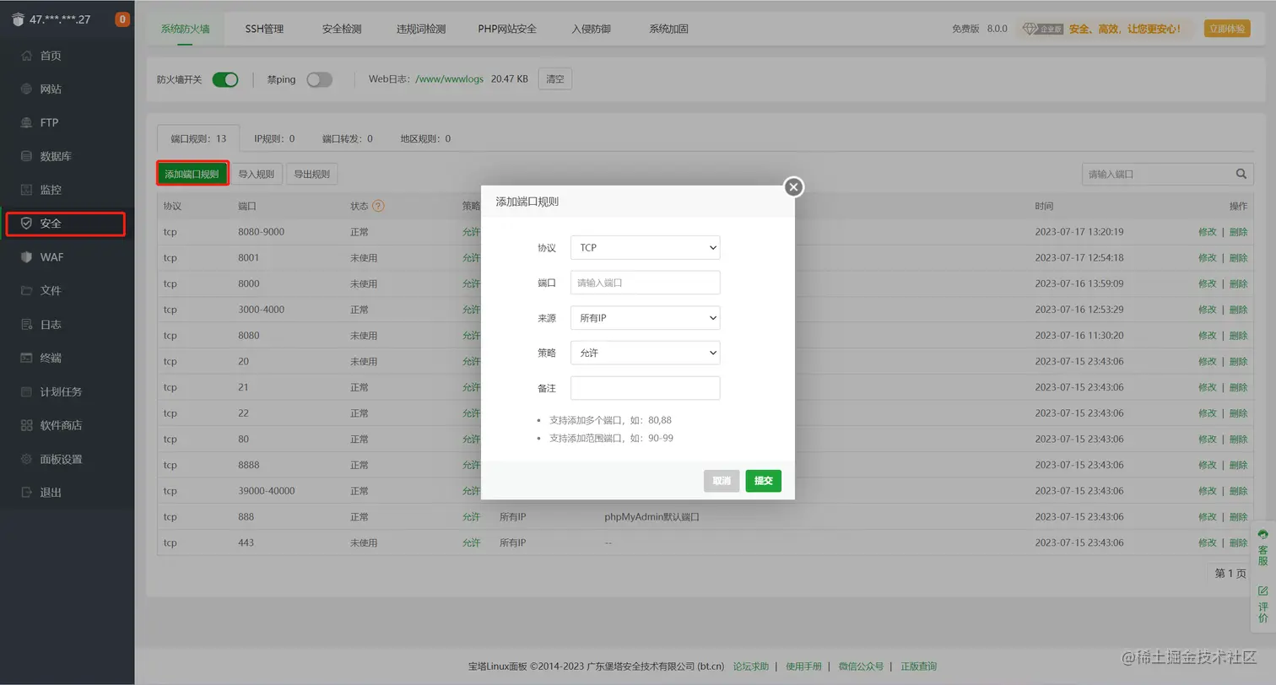The height and width of the screenshot is (685, 1276).
Task: Open 网站 via its globe icon
Action: pyautogui.click(x=26, y=89)
